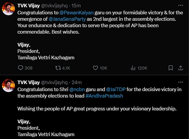The image size is (189, 139).
Task: Click TVK Vijay name on the 15m tweet
Action: pyautogui.click(x=29, y=6)
